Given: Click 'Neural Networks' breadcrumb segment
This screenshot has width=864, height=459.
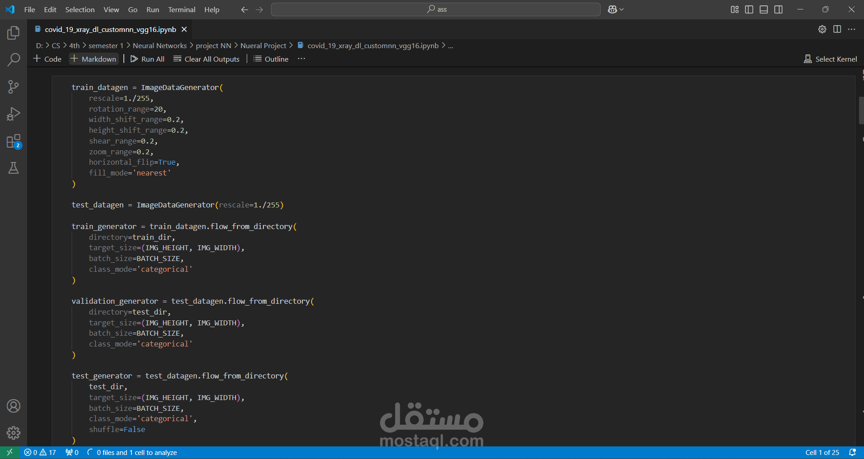Looking at the screenshot, I should [x=159, y=45].
